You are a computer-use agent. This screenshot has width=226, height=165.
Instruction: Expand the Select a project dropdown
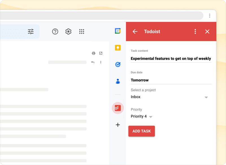(206, 97)
